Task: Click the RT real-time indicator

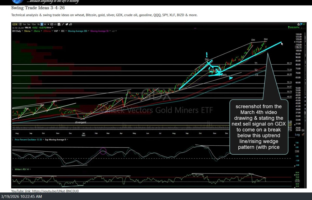Action: 304,24
